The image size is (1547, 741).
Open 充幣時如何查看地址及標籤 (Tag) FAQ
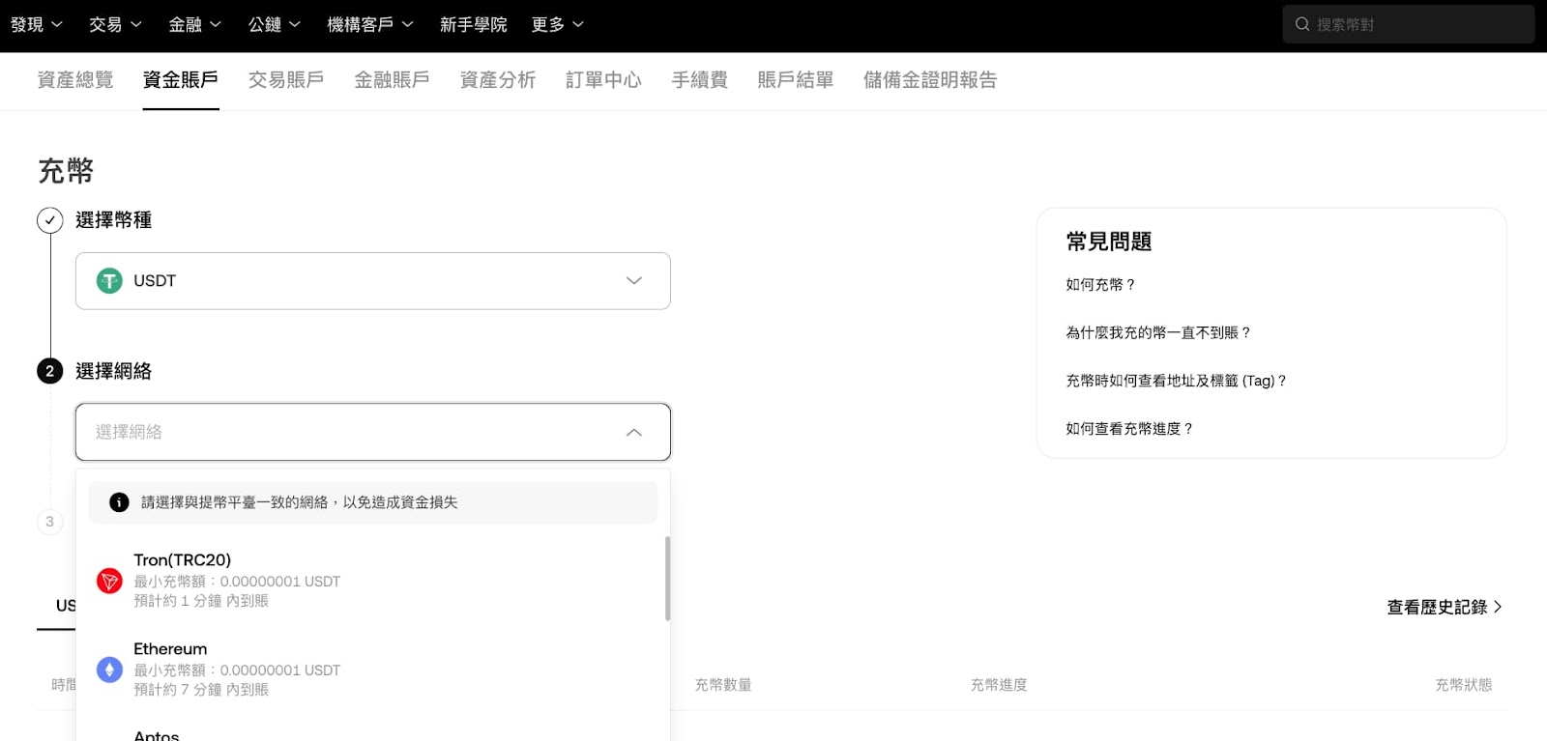1178,381
